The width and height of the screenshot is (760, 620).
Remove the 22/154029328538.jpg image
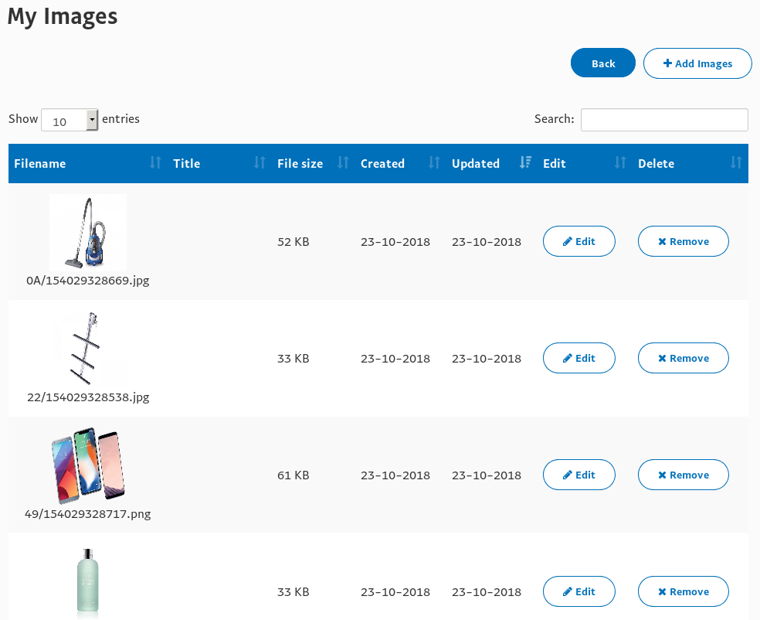[x=684, y=358]
